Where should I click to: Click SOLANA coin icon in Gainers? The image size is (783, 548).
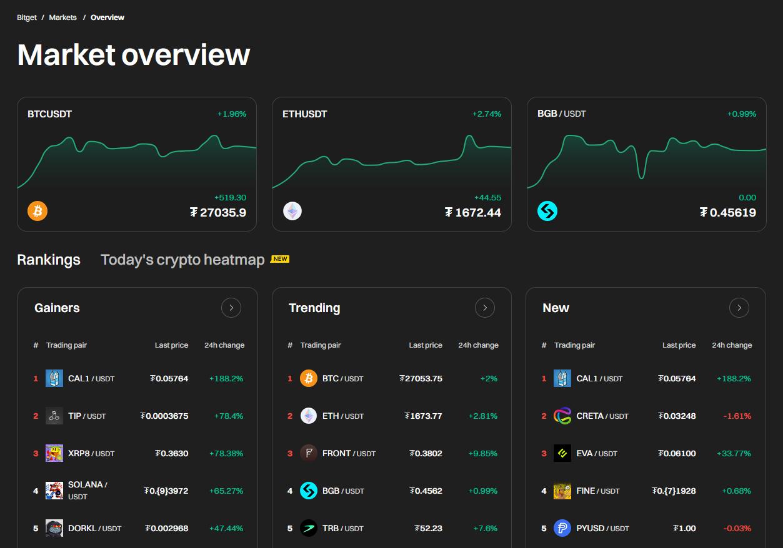coord(54,491)
